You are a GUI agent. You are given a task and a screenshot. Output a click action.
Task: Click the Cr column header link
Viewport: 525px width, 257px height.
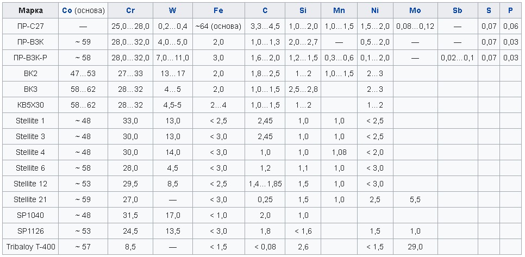click(x=130, y=11)
